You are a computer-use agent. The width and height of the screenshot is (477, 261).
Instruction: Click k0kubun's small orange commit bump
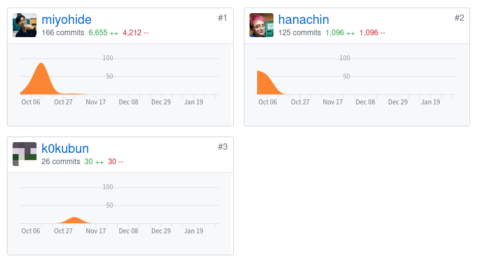pyautogui.click(x=74, y=220)
